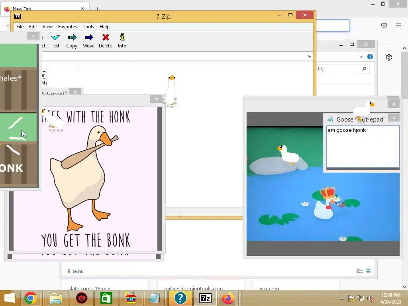Open the Tools menu in 7-Zip
The width and height of the screenshot is (408, 306).
[88, 27]
